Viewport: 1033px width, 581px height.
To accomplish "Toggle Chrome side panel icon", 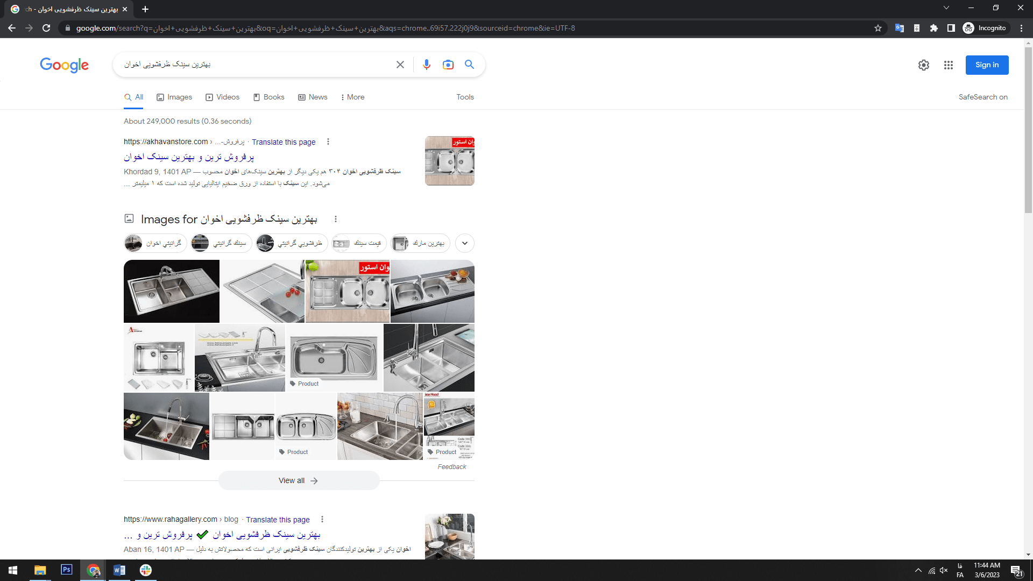I will click(951, 28).
